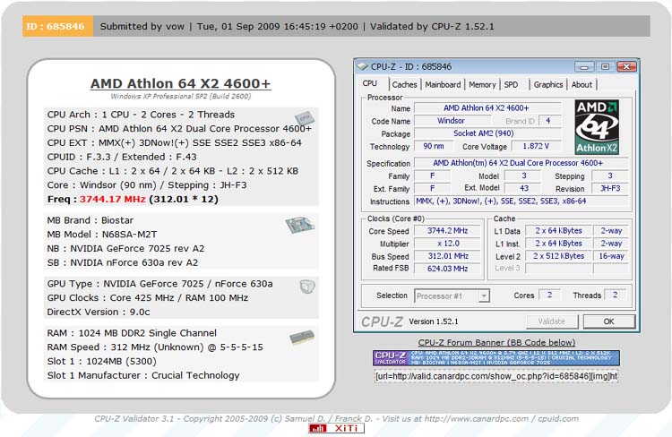This screenshot has height=437, width=672.
Task: Click the CPUID : F.3.3 line
Action: click(122, 157)
